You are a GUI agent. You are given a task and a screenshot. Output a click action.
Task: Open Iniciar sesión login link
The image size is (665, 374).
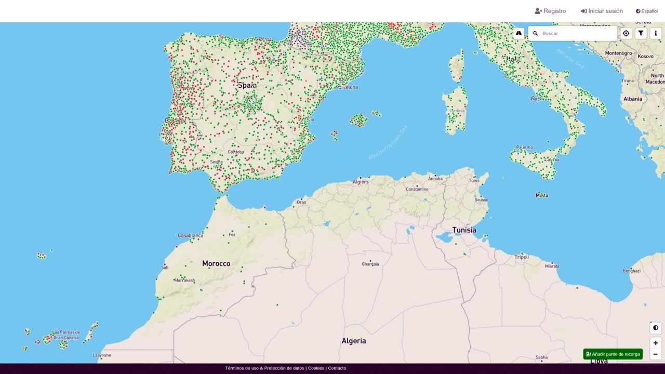point(602,11)
